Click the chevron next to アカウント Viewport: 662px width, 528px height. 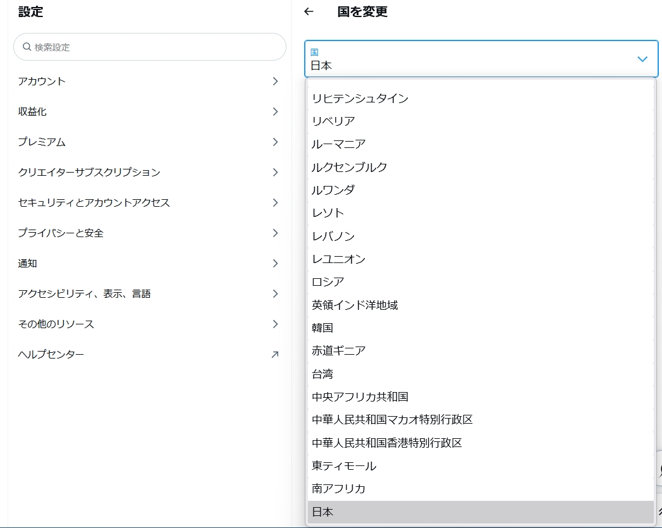pyautogui.click(x=275, y=82)
